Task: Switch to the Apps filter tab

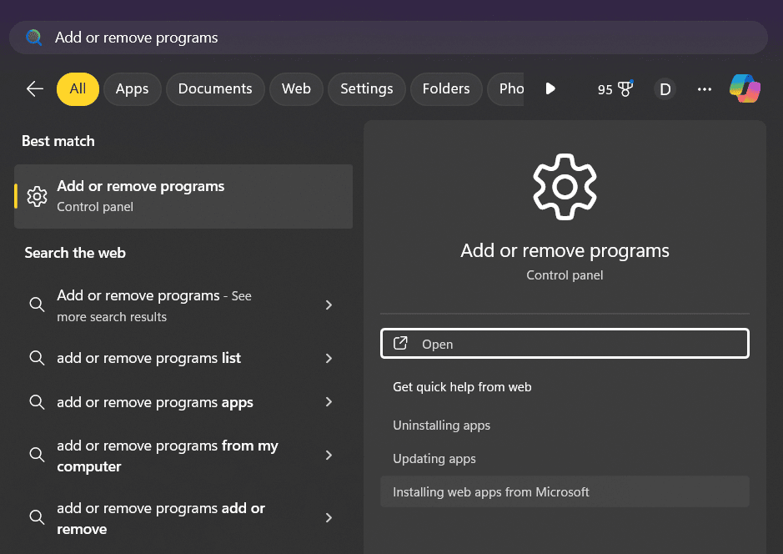Action: point(133,89)
